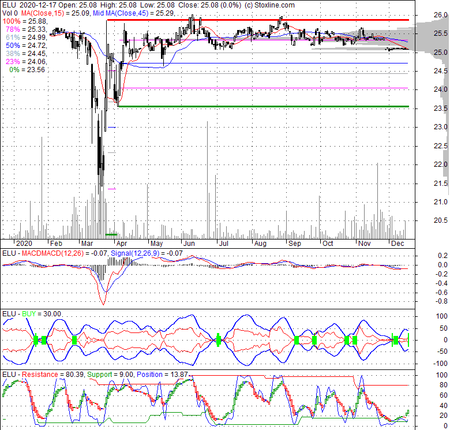
Task: Click the 80 value on bottom panel axis
Action: pos(444,385)
